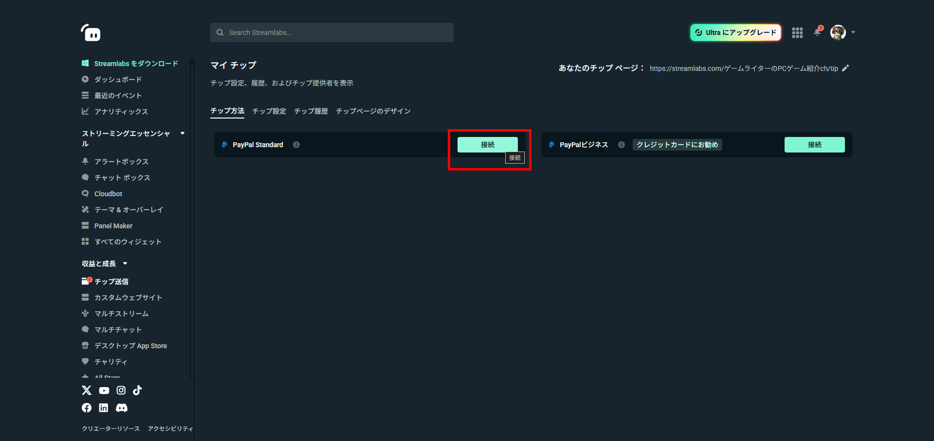The width and height of the screenshot is (934, 441).
Task: Click the user profile avatar
Action: point(838,33)
